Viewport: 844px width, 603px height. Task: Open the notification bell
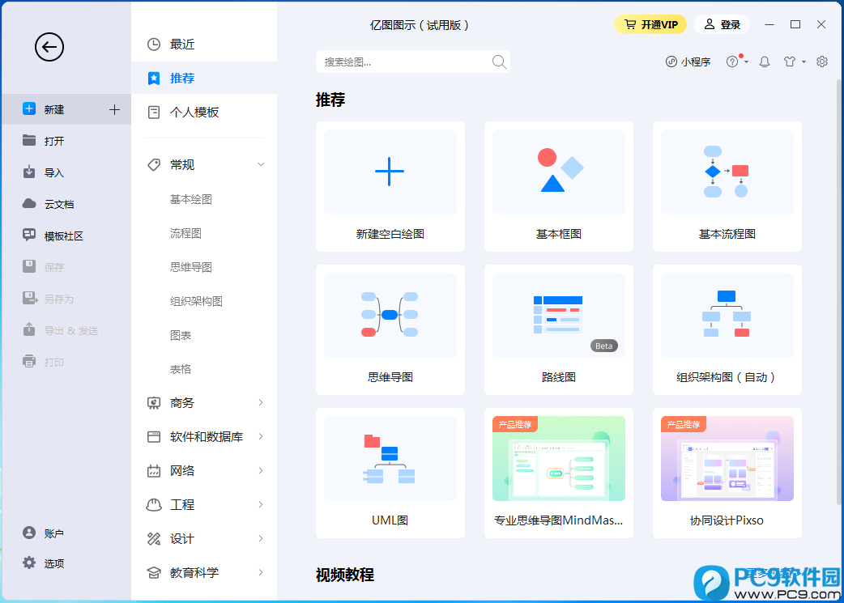coord(765,62)
